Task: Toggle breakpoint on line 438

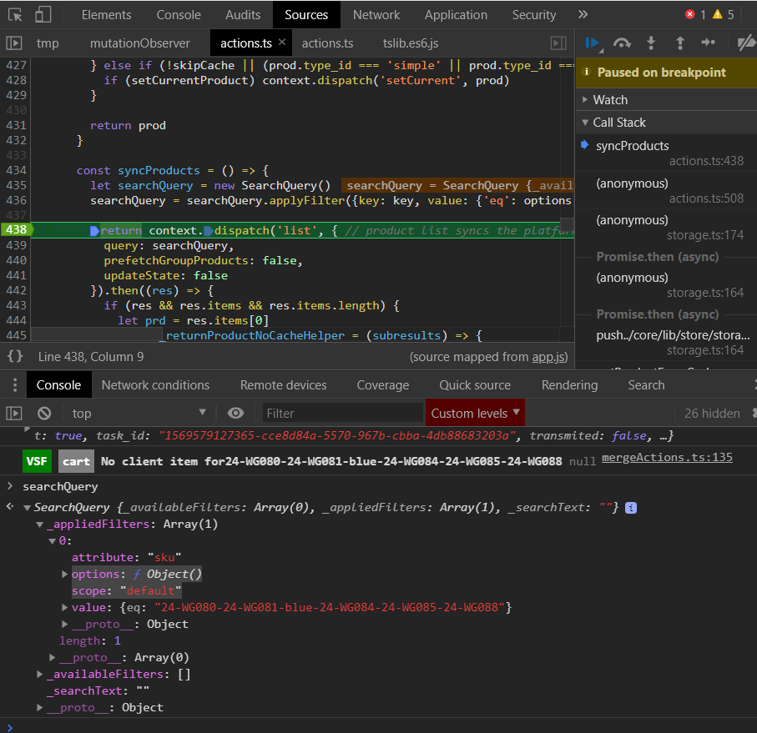Action: click(x=16, y=230)
